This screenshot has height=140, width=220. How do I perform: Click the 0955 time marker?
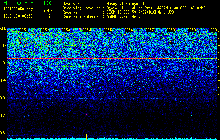(108, 30)
